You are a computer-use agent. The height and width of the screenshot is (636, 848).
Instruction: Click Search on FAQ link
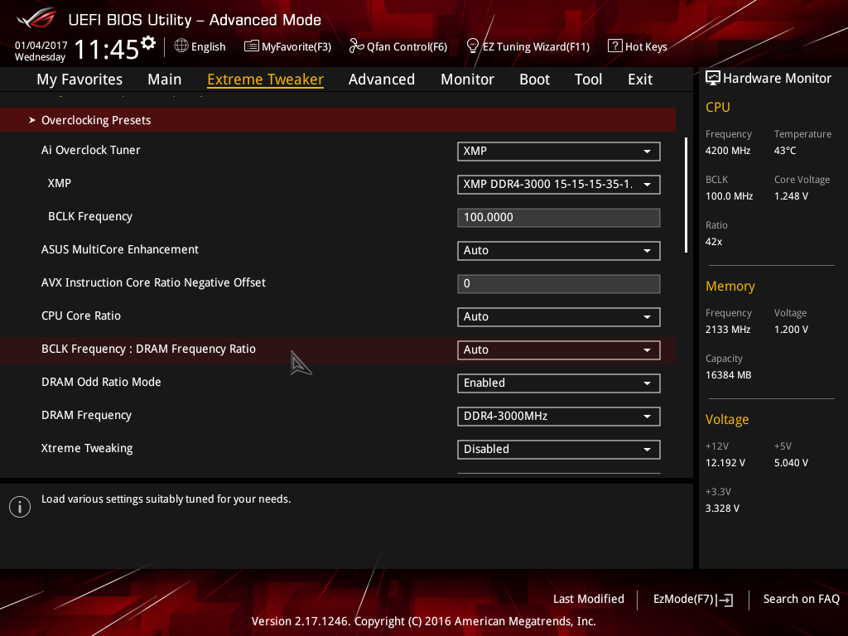801,600
